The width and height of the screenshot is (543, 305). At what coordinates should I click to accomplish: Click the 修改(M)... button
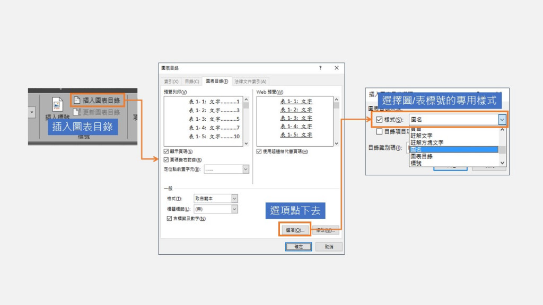click(x=326, y=230)
